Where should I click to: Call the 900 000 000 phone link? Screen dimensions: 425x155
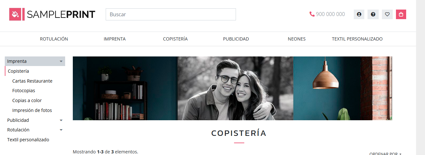pyautogui.click(x=330, y=14)
